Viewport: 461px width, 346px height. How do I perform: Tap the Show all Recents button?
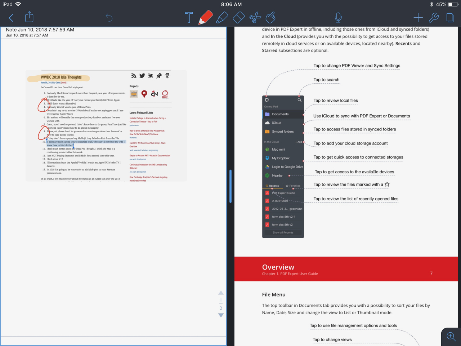pos(283,232)
